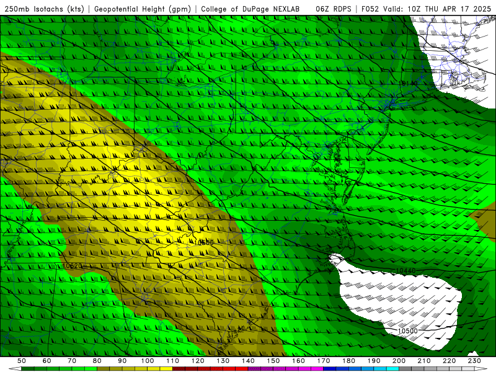Viewport: 496px width, 372px height.
Task: Click the 80 value on color scale
Action: point(97,361)
